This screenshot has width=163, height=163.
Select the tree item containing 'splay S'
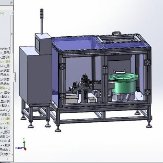pos(5,48)
